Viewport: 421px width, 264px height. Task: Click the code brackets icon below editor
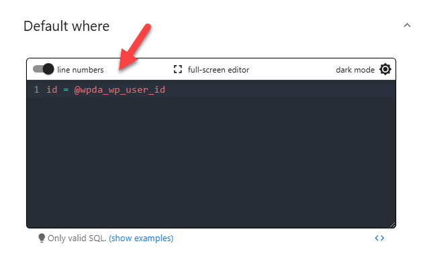coord(379,238)
